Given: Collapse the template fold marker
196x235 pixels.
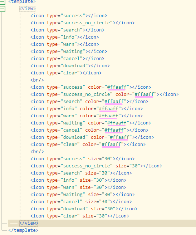Looking at the screenshot, I should (x=3, y=2).
